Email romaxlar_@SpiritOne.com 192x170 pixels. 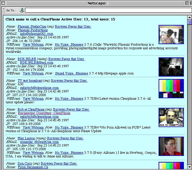pyautogui.click(x=39, y=142)
